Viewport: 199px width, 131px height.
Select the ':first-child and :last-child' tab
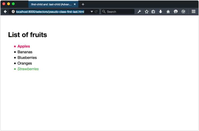click(x=53, y=4)
